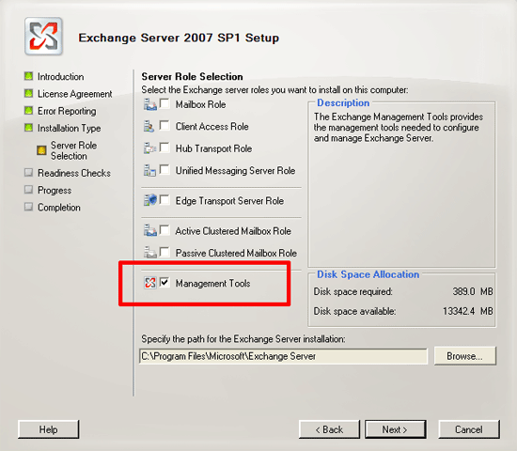Select the Introduction step label
The image size is (517, 451).
click(x=61, y=76)
